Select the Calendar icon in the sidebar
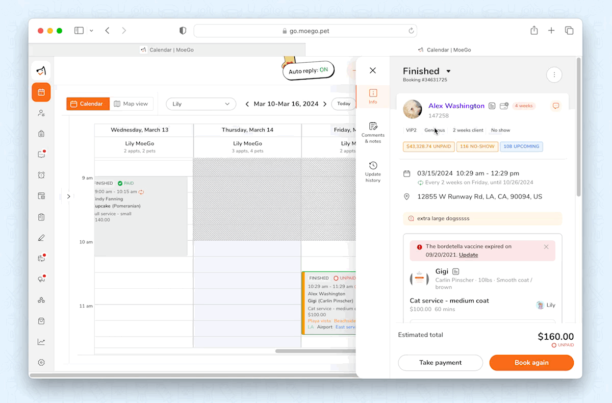Screen dimensions: 612x403 click(41, 92)
